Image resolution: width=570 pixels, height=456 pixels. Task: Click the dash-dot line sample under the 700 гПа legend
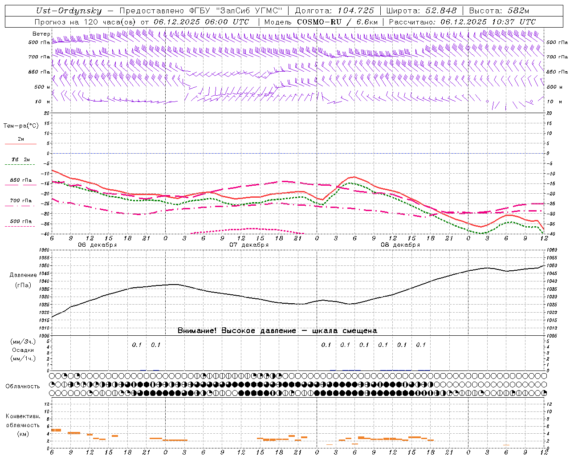pyautogui.click(x=20, y=206)
